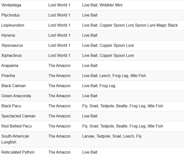
Task: Select the Ptychodus row name
Action: (x=11, y=15)
